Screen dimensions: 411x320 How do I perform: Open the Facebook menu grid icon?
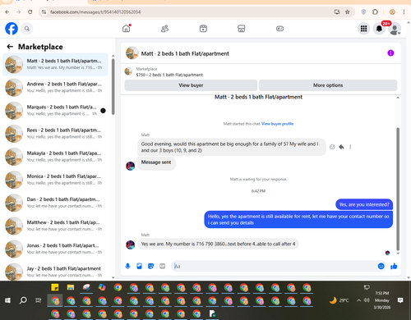coord(363,29)
